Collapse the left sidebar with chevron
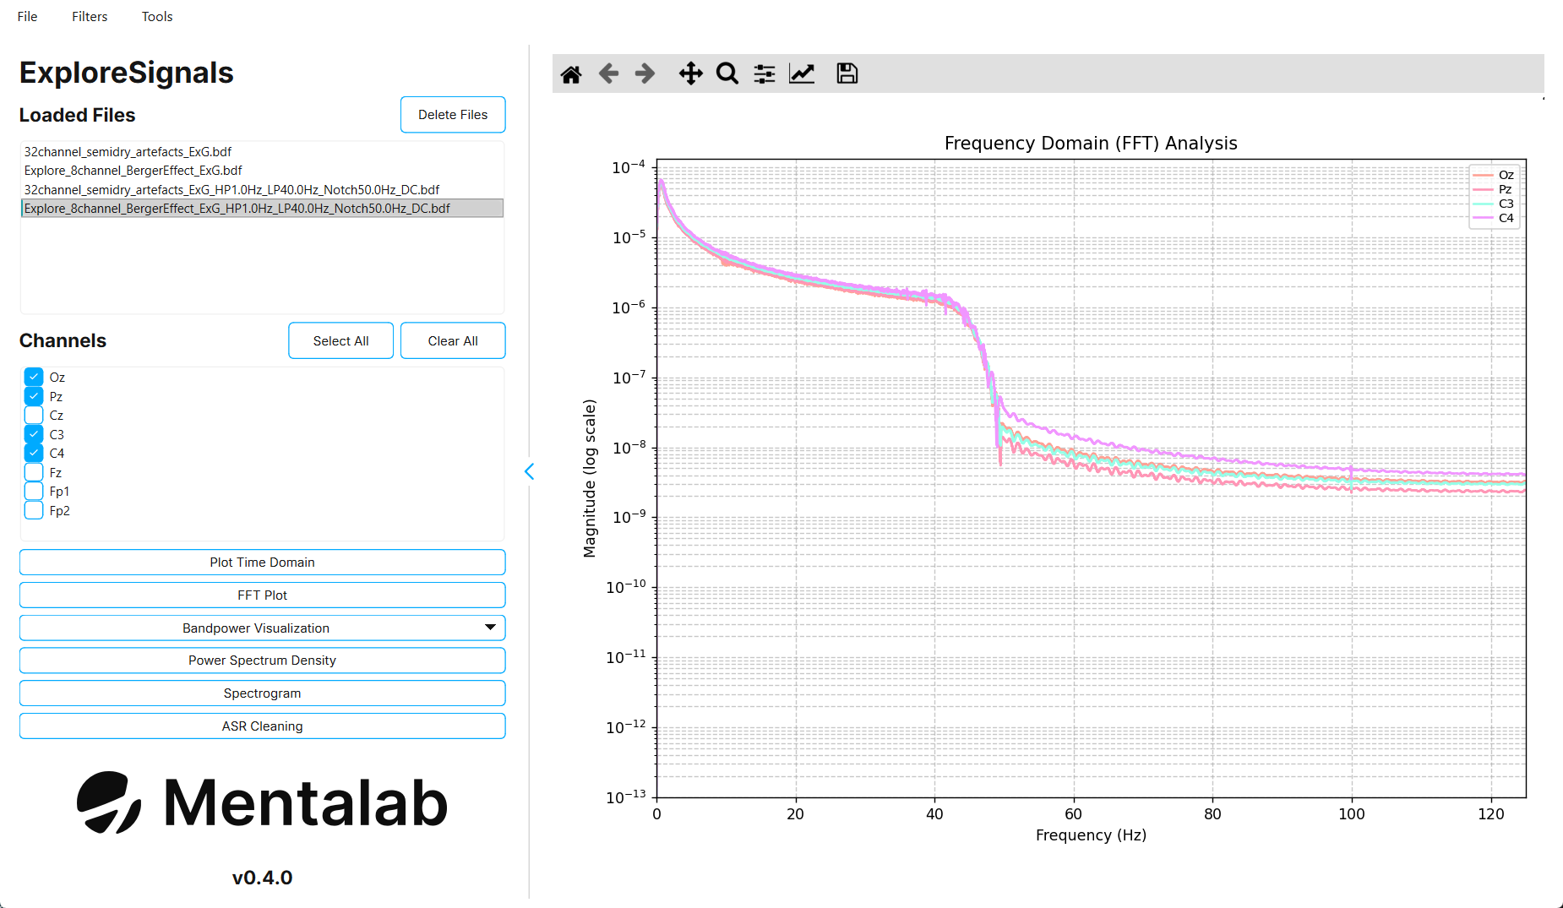The width and height of the screenshot is (1563, 908). pos(530,471)
